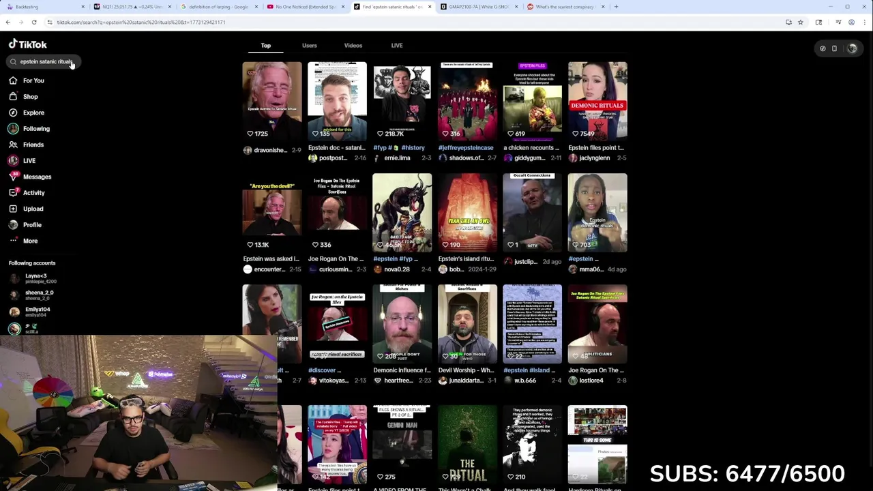Switch to the Top results tab
The height and width of the screenshot is (491, 873).
(x=266, y=46)
